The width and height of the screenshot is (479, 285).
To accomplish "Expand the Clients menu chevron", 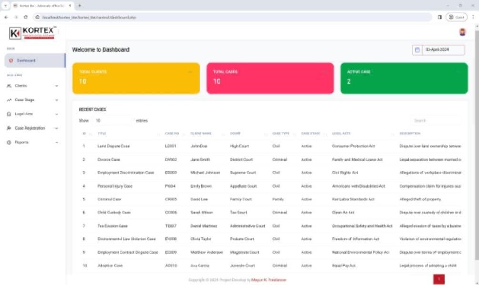I will [x=57, y=86].
